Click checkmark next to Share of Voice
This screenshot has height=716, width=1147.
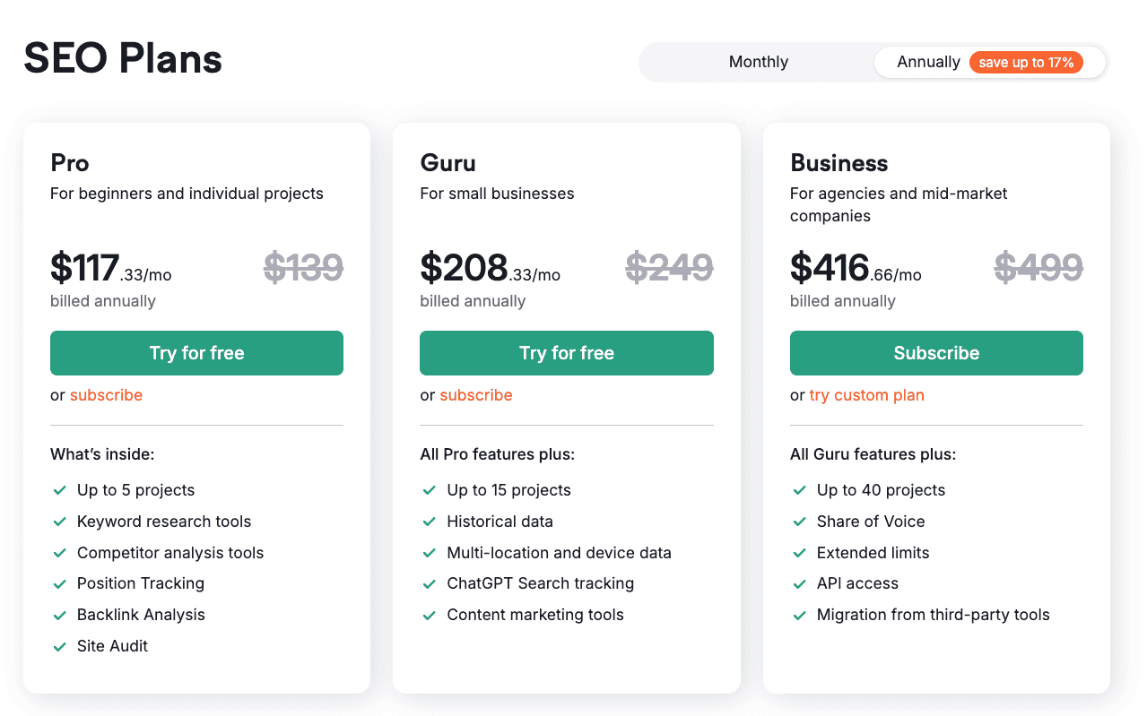800,522
